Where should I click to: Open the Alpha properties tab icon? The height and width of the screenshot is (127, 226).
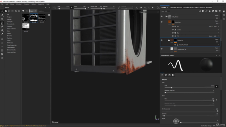[166, 75]
